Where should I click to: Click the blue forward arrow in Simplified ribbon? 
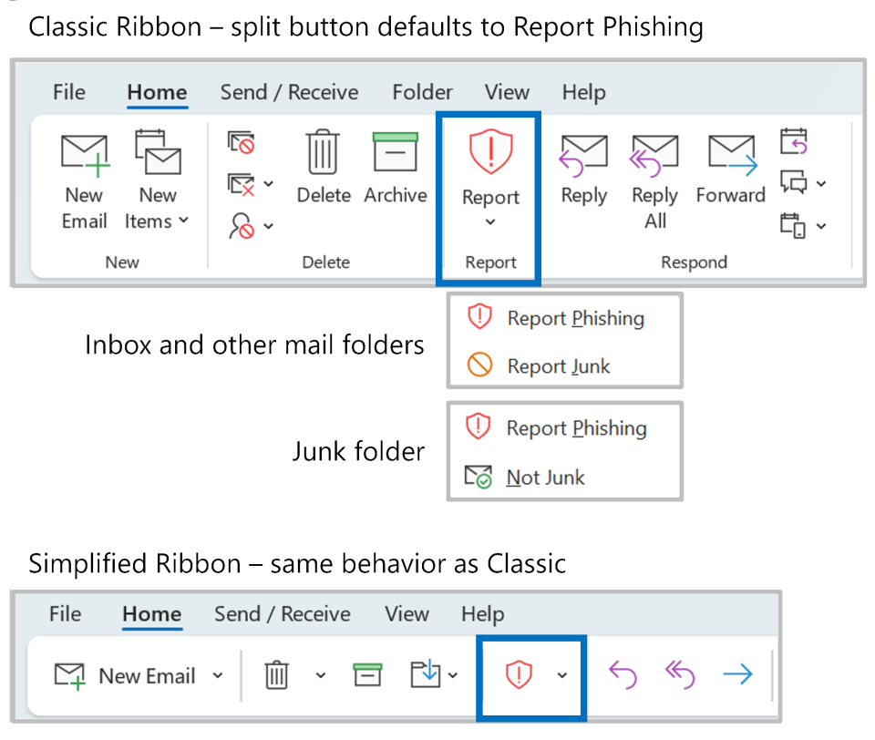(737, 675)
